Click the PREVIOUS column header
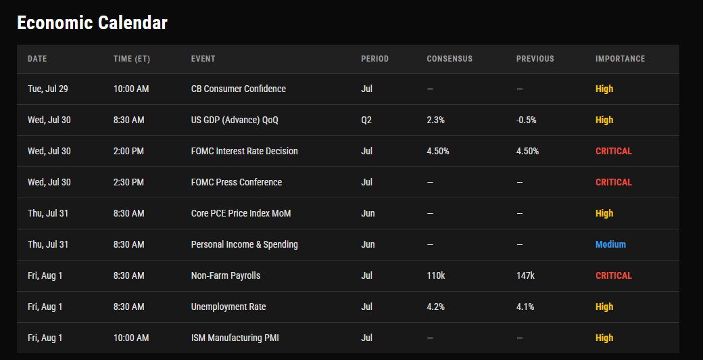The height and width of the screenshot is (360, 703). pyautogui.click(x=535, y=59)
